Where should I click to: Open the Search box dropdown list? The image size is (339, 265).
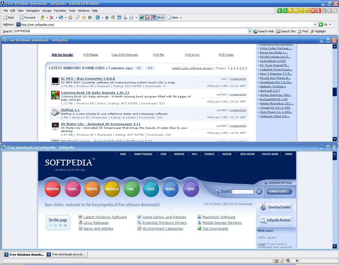249,31
